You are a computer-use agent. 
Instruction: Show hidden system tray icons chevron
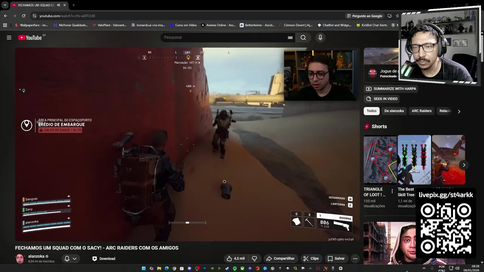(424, 268)
